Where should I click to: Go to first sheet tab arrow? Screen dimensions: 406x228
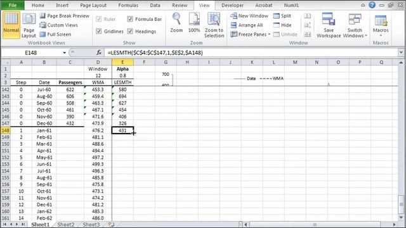(4, 224)
